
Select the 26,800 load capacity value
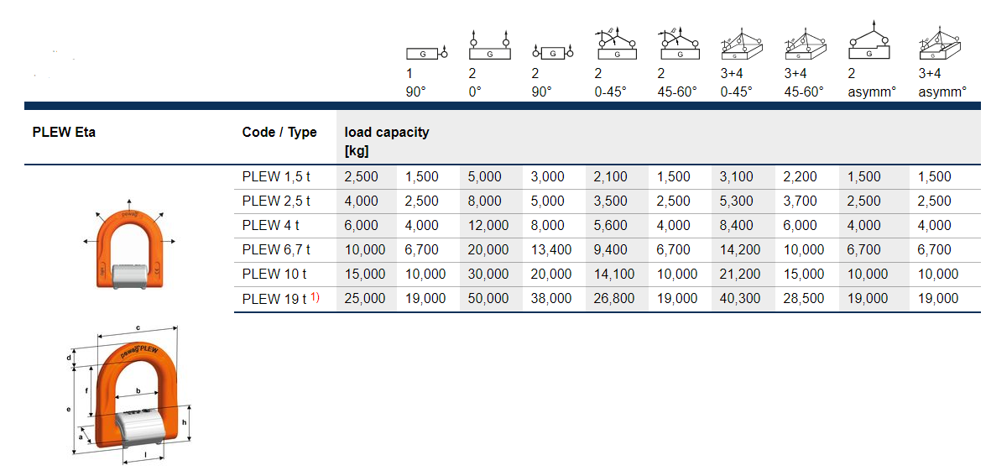coord(614,299)
